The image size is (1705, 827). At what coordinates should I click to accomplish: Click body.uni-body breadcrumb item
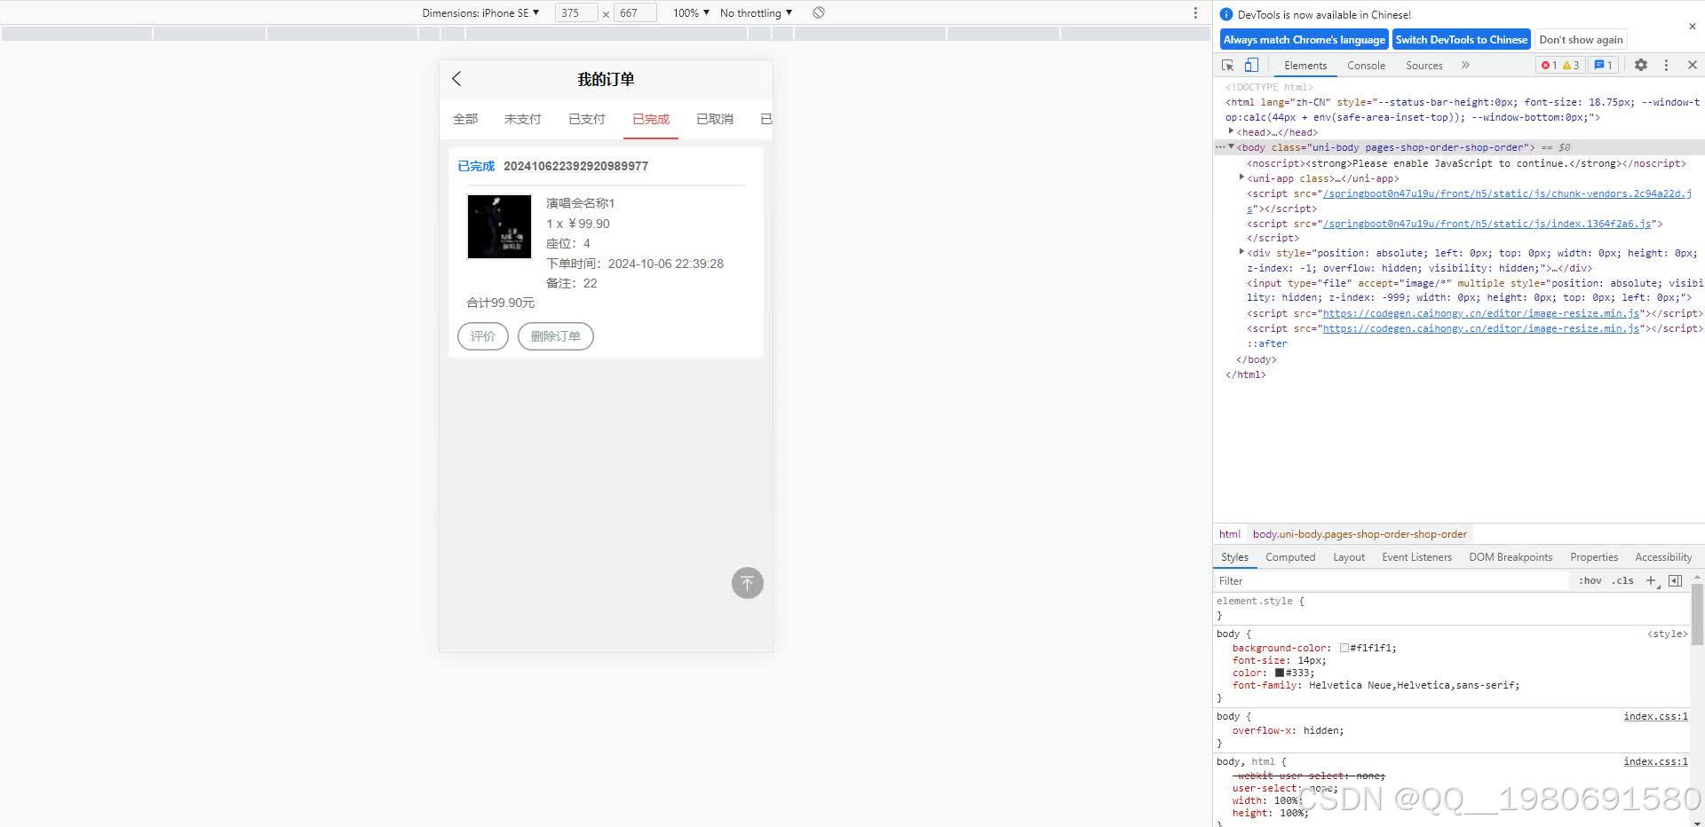click(1360, 534)
